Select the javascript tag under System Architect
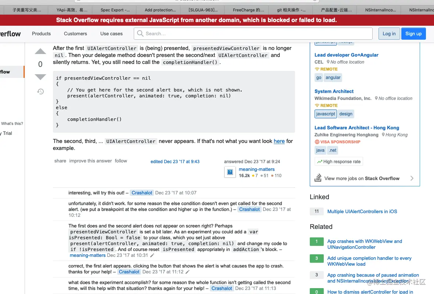 click(x=326, y=114)
